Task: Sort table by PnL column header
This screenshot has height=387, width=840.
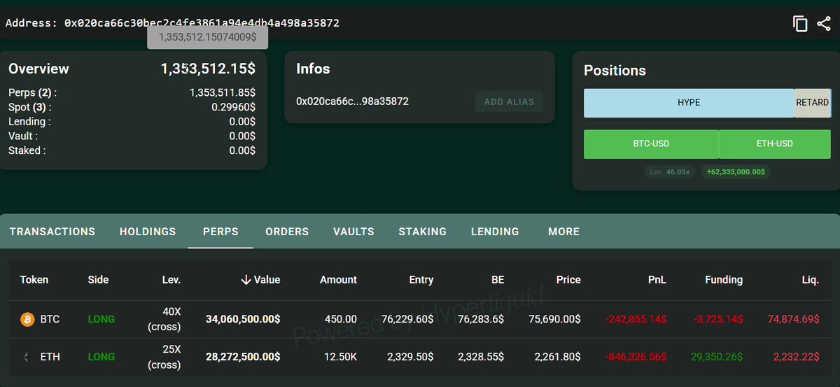Action: pos(657,280)
